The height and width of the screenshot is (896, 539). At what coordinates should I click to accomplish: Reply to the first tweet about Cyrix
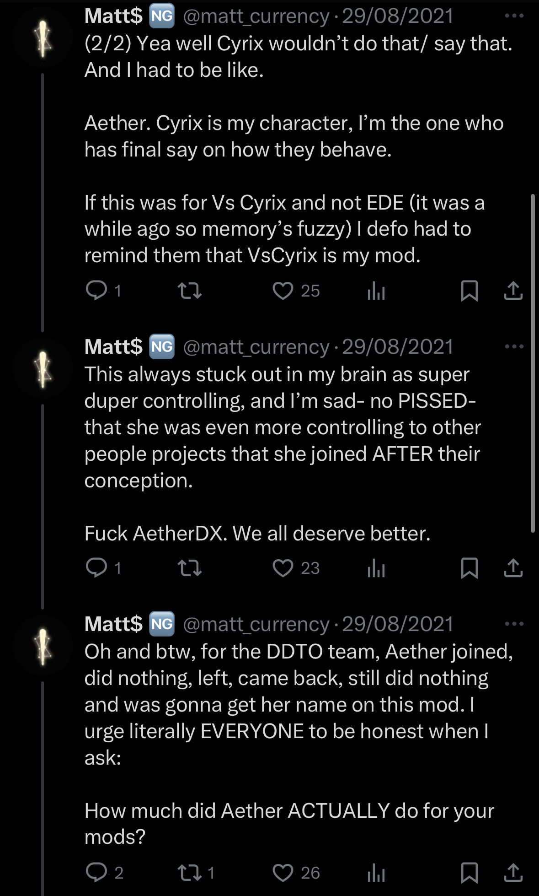tap(96, 291)
